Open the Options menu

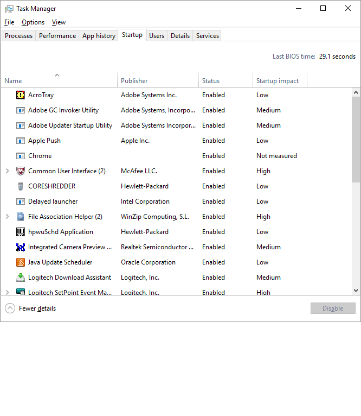point(33,22)
